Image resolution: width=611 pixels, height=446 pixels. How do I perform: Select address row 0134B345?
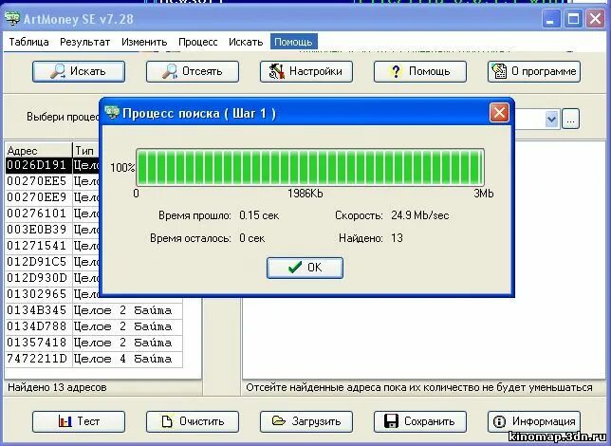[x=94, y=310]
